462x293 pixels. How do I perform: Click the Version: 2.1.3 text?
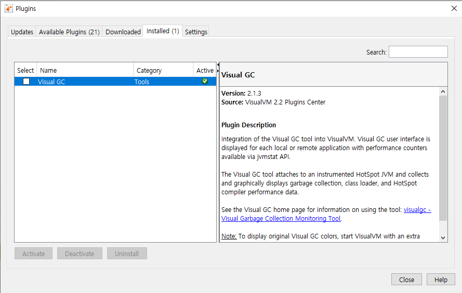[x=241, y=94]
